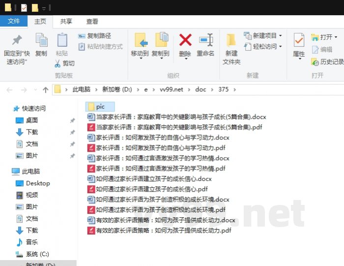Click the Back navigation arrow
This screenshot has height=266, width=344.
(x=9, y=90)
